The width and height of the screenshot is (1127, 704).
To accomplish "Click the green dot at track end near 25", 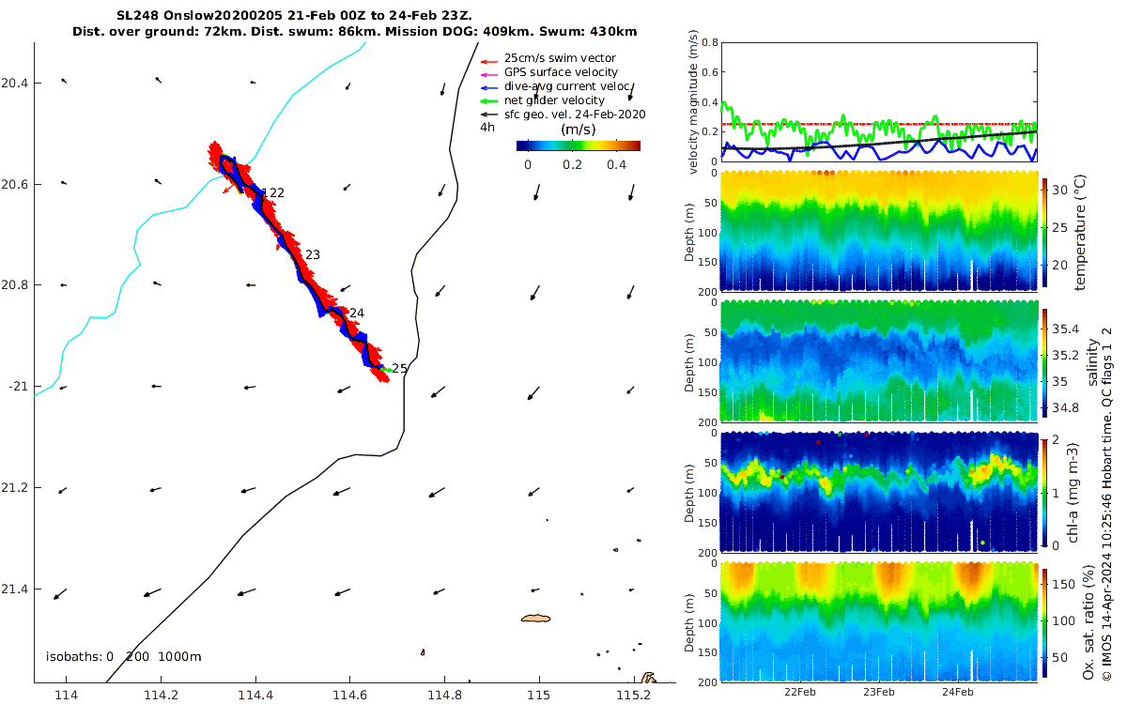I will pos(387,370).
